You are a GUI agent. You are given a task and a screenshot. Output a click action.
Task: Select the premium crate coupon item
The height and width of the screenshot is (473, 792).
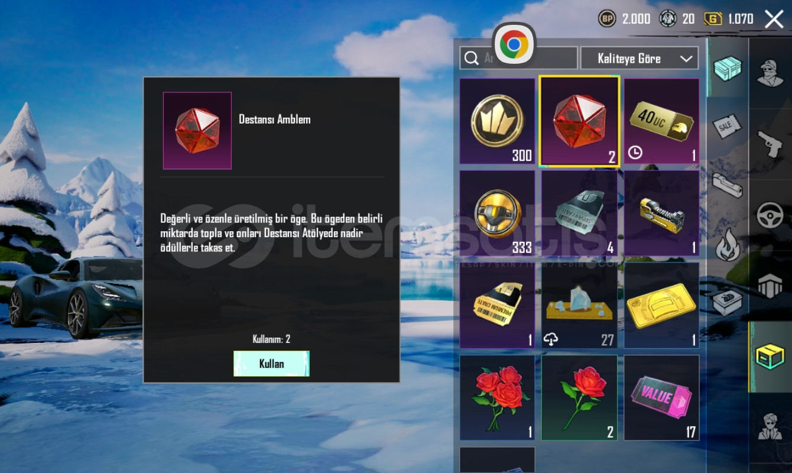(x=497, y=305)
